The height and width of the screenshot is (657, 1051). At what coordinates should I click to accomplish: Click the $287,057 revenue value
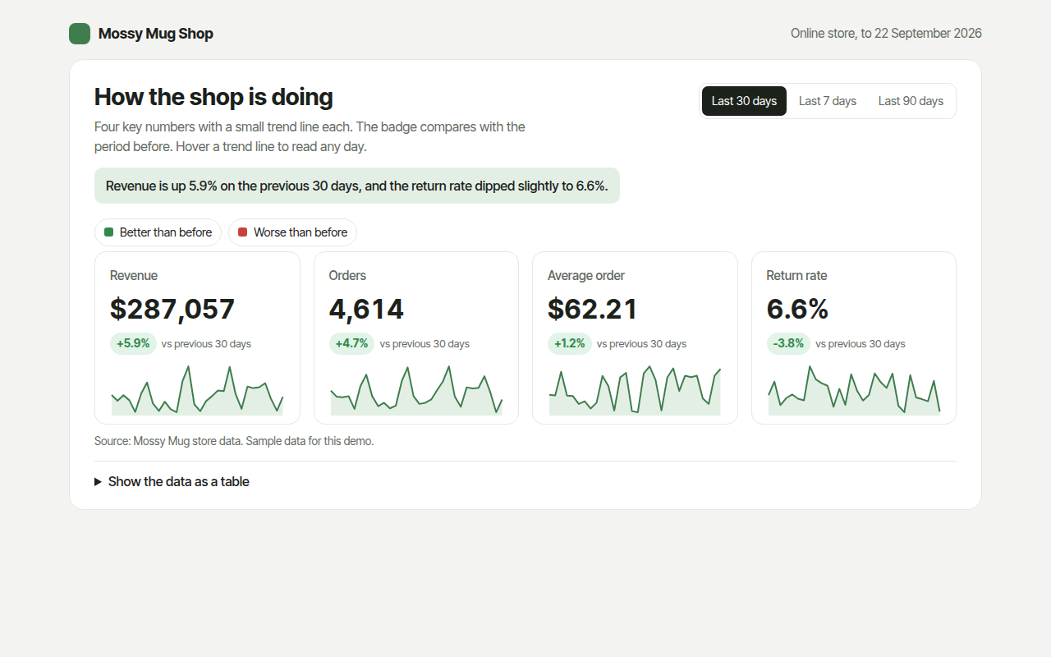[172, 309]
